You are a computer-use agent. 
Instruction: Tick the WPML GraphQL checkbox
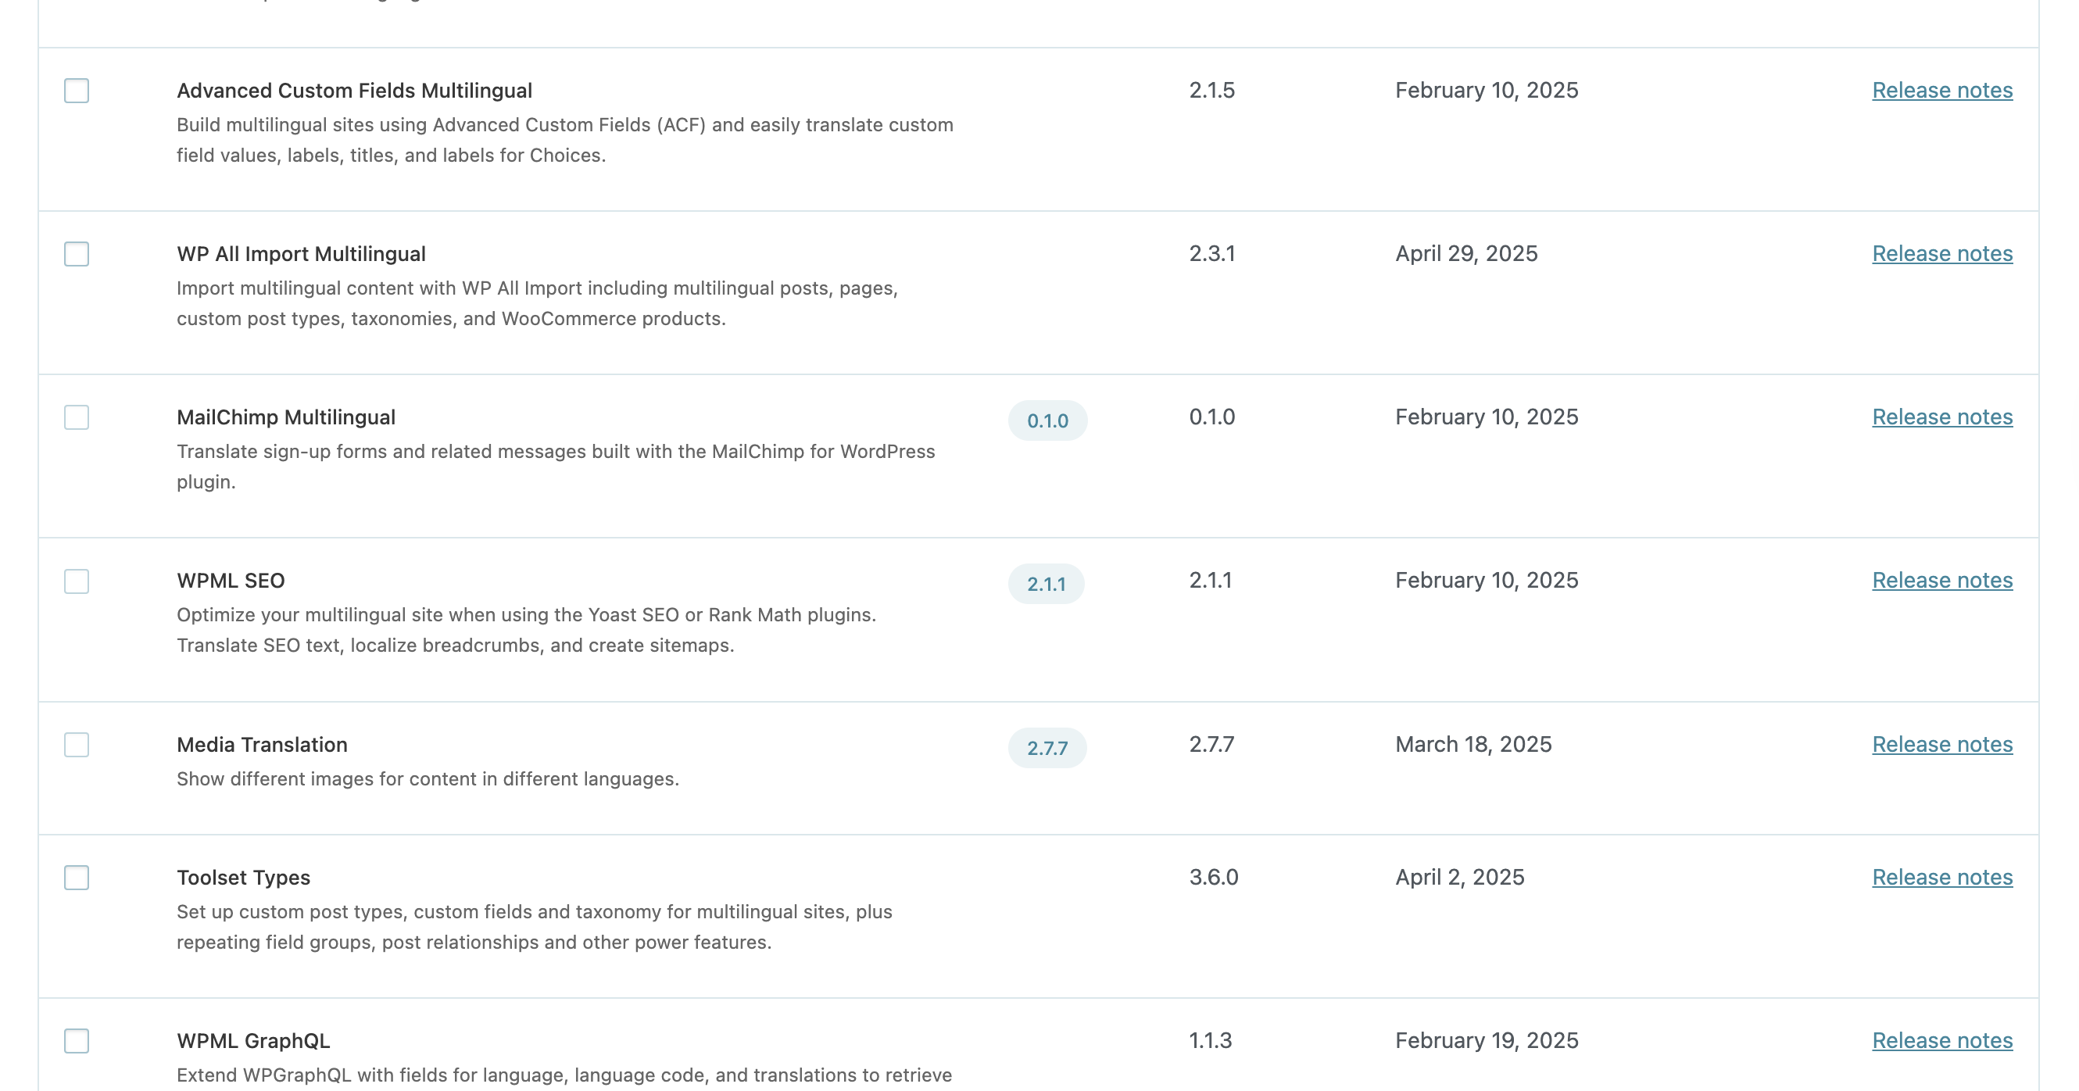click(x=77, y=1041)
